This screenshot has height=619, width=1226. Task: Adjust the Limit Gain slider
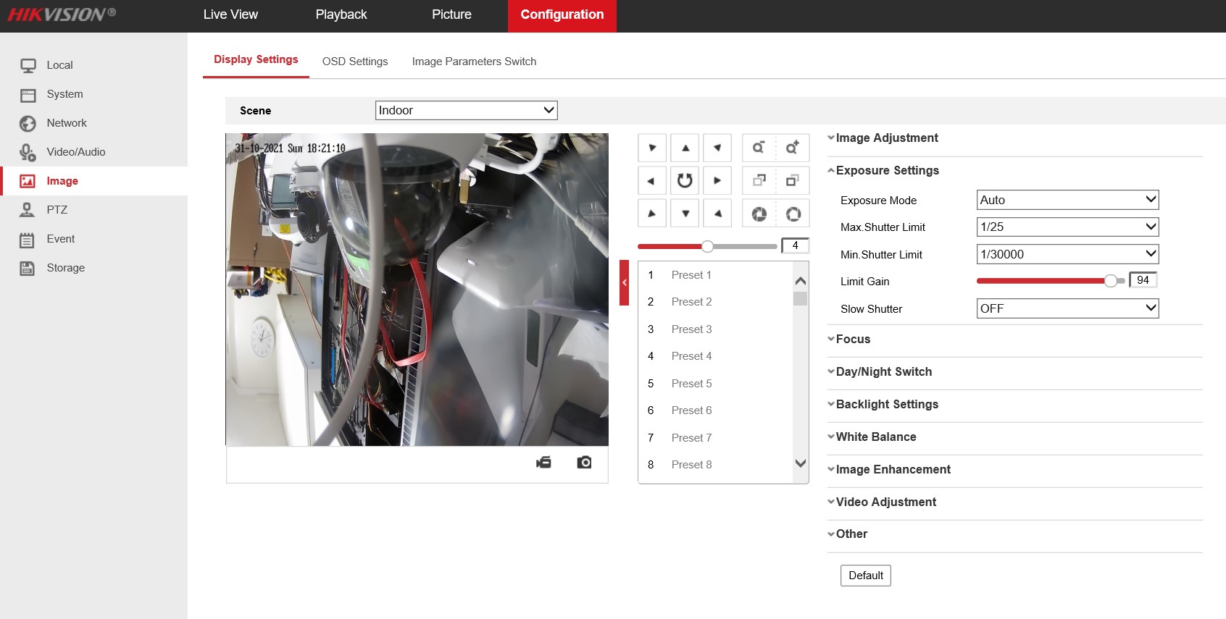(x=1051, y=281)
